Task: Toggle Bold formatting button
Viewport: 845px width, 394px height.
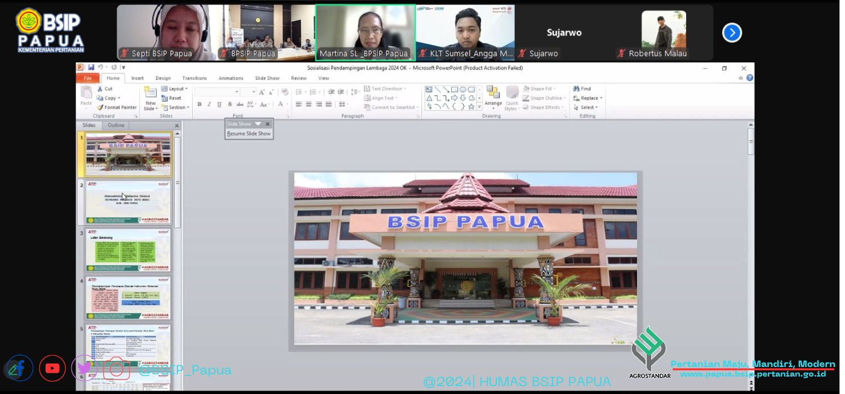Action: 199,105
